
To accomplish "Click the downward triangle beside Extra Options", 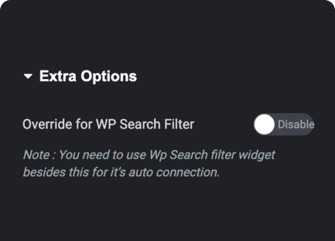I will pyautogui.click(x=28, y=76).
